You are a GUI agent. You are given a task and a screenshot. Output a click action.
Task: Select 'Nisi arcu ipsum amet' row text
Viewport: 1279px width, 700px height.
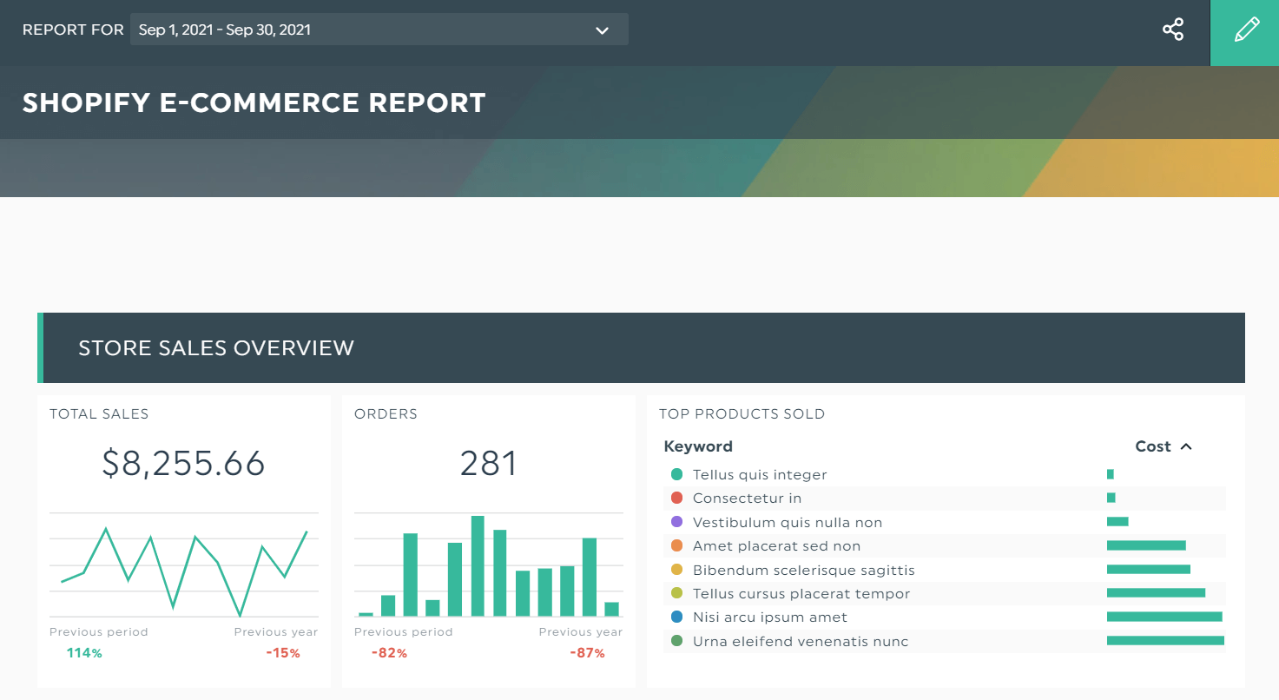tap(770, 617)
